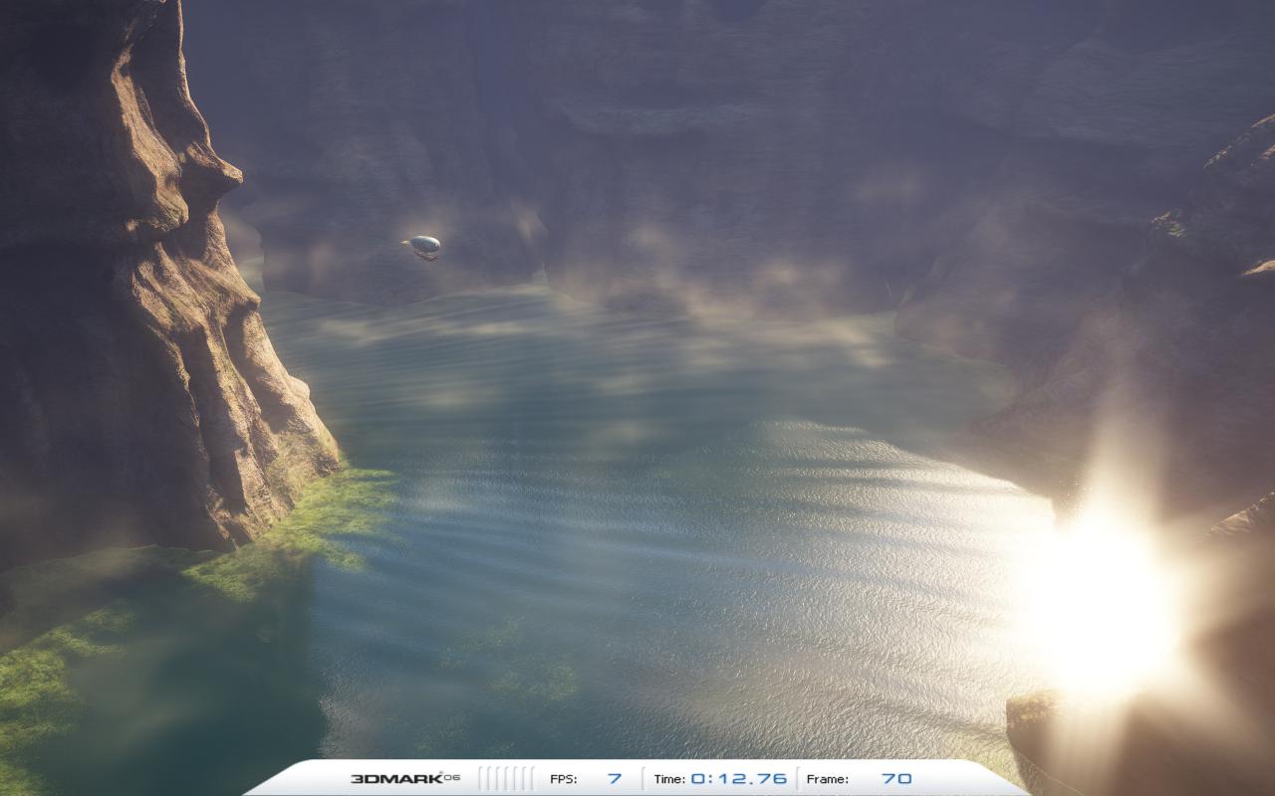Click the elapsed time value 0:12.76
The height and width of the screenshot is (796, 1275).
click(739, 778)
